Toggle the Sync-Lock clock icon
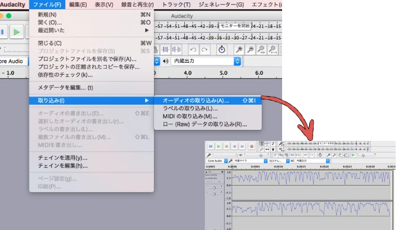Image resolution: width=403 pixels, height=230 pixels. coord(222,49)
